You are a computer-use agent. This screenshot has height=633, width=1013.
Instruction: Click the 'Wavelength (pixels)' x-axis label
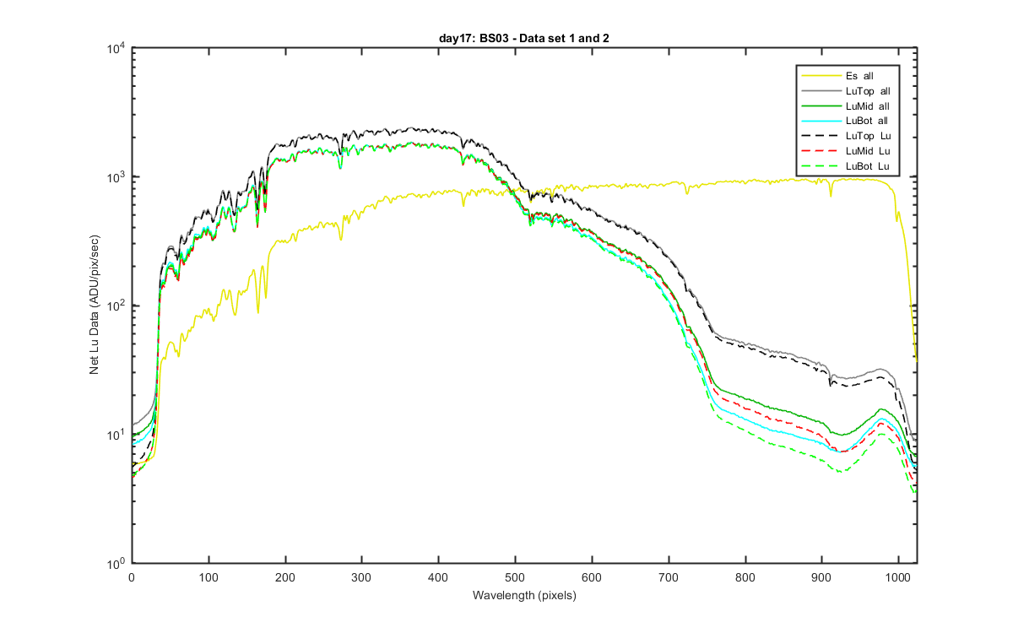click(x=523, y=595)
